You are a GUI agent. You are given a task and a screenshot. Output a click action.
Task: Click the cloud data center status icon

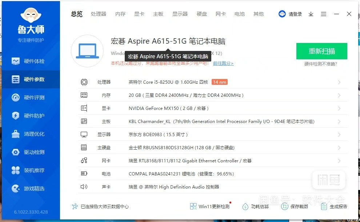tap(75, 206)
